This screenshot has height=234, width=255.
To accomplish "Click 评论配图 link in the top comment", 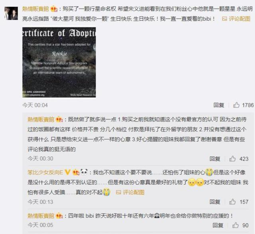I will pos(236,19).
